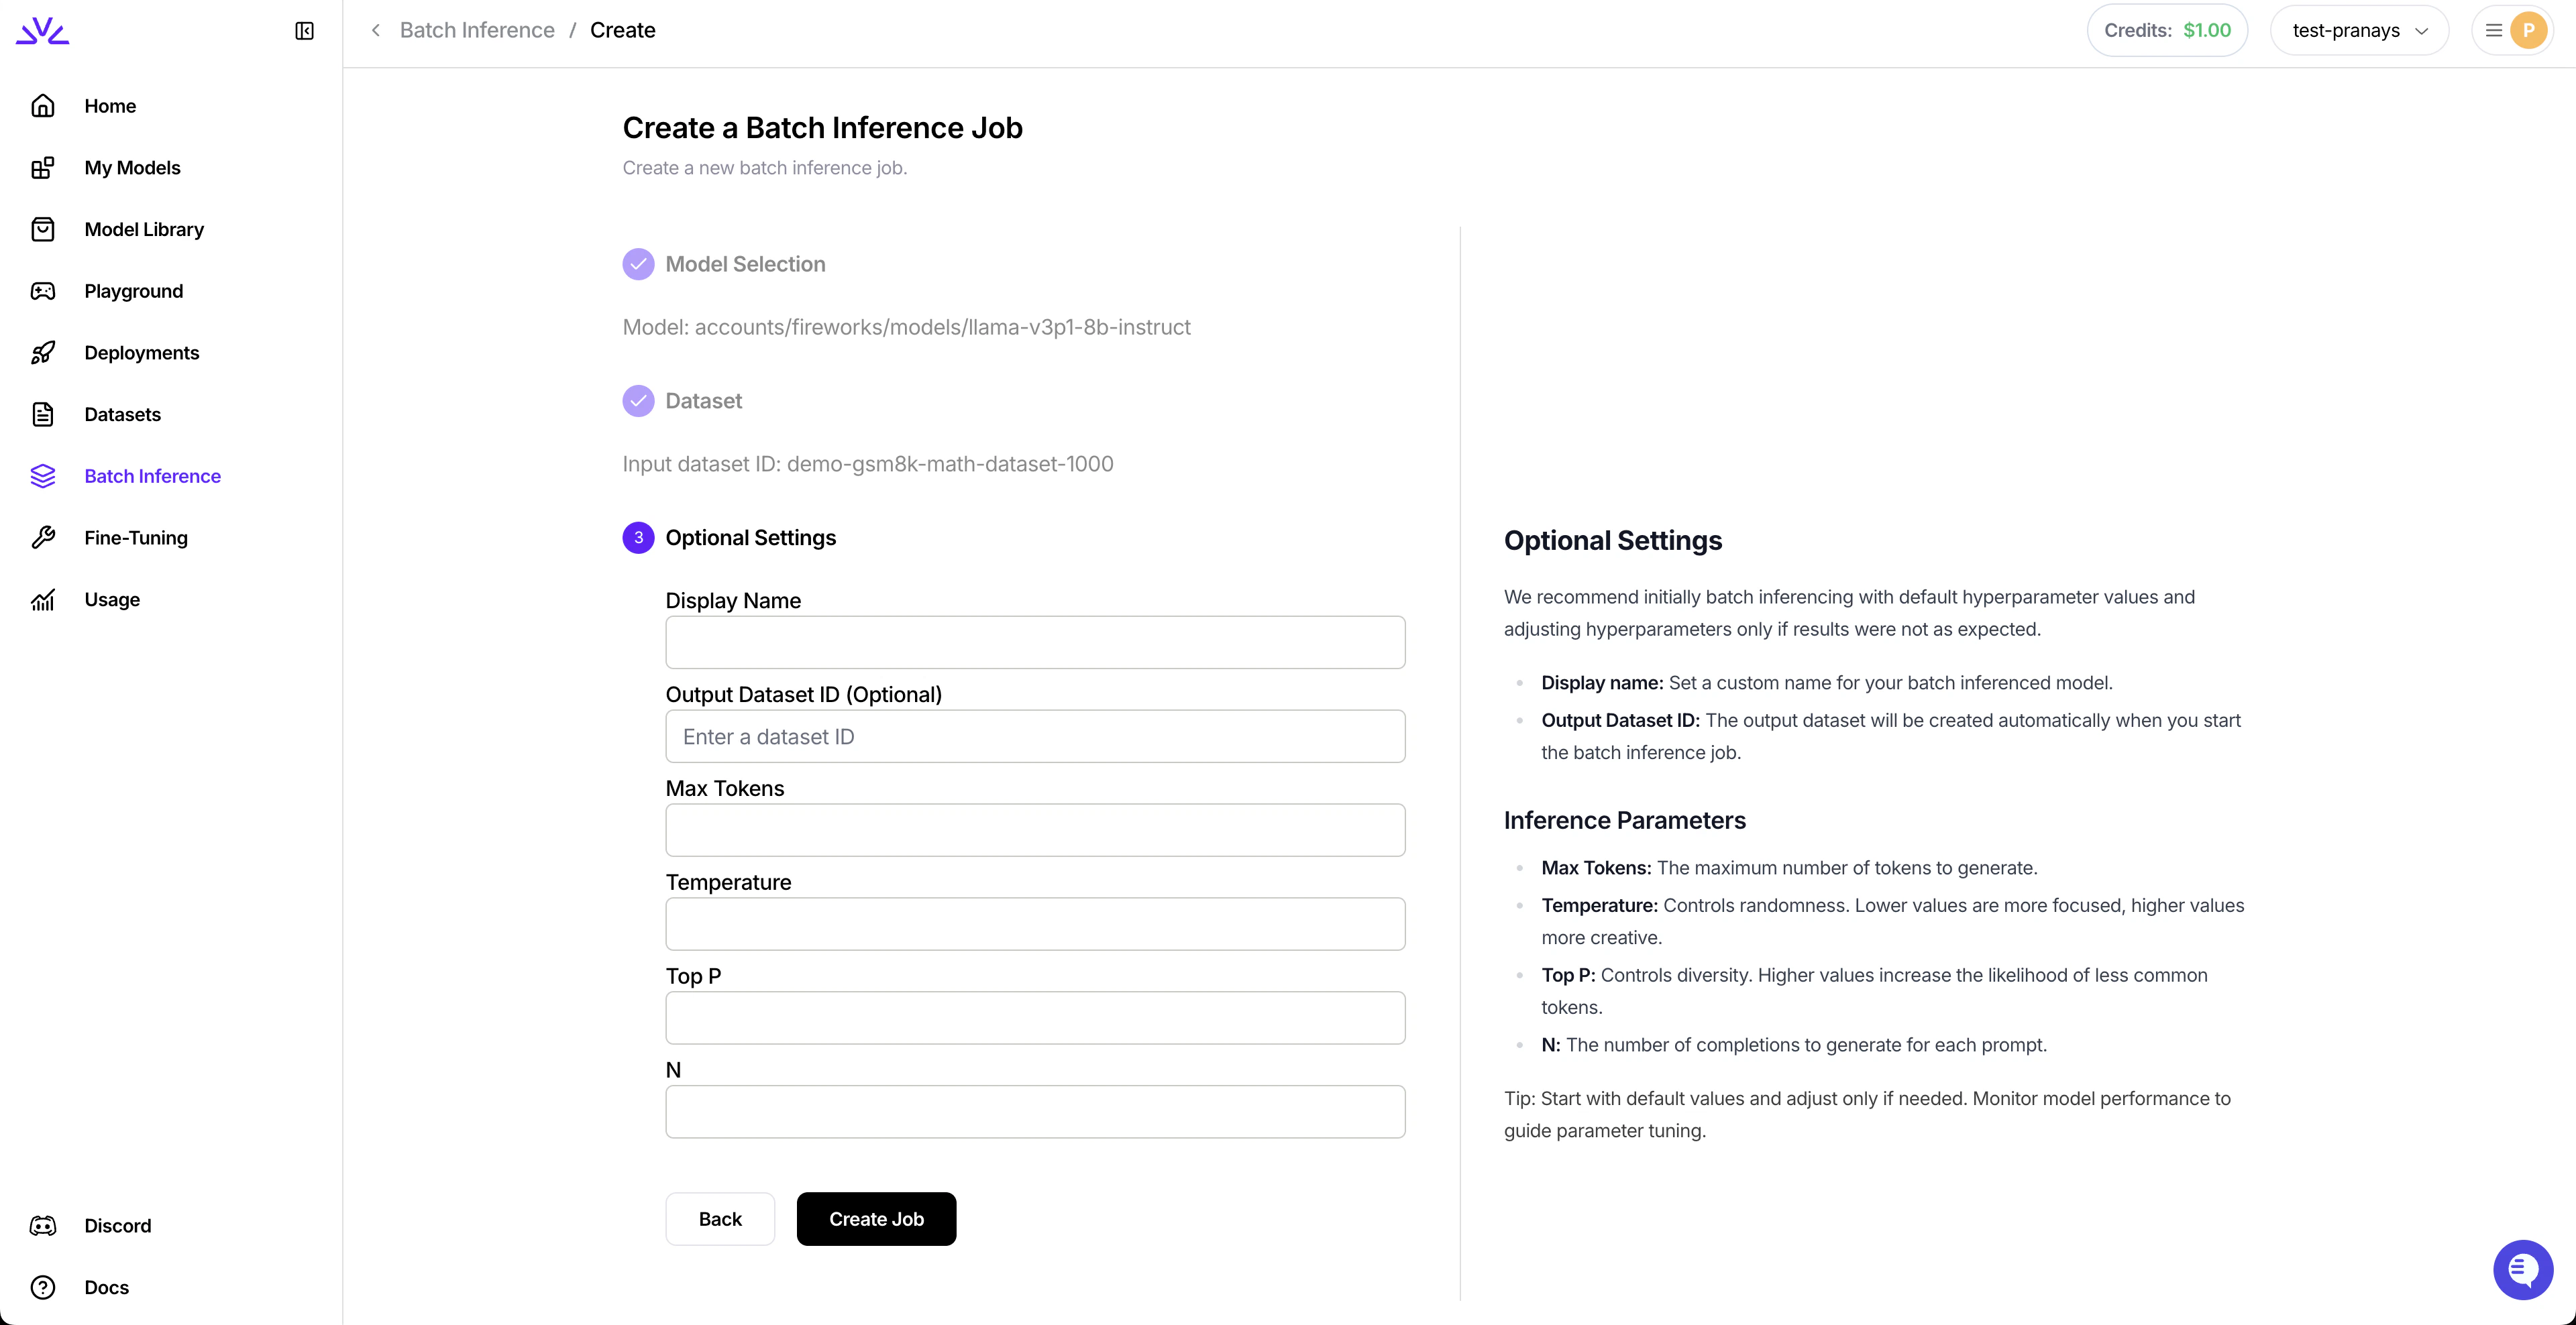2576x1325 pixels.
Task: Open Model Library via its bag icon
Action: (x=44, y=229)
